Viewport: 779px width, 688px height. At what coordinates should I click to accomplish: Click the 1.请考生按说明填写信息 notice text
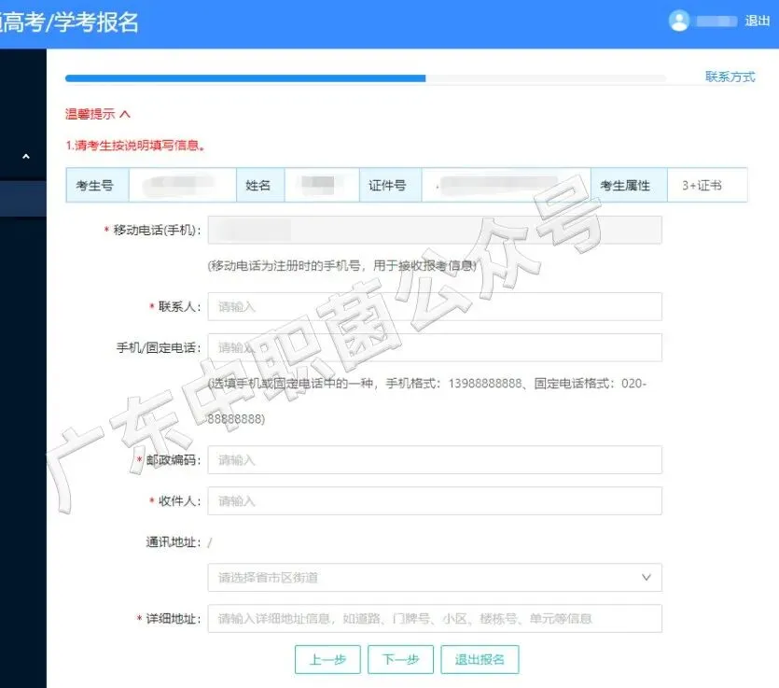pos(135,145)
